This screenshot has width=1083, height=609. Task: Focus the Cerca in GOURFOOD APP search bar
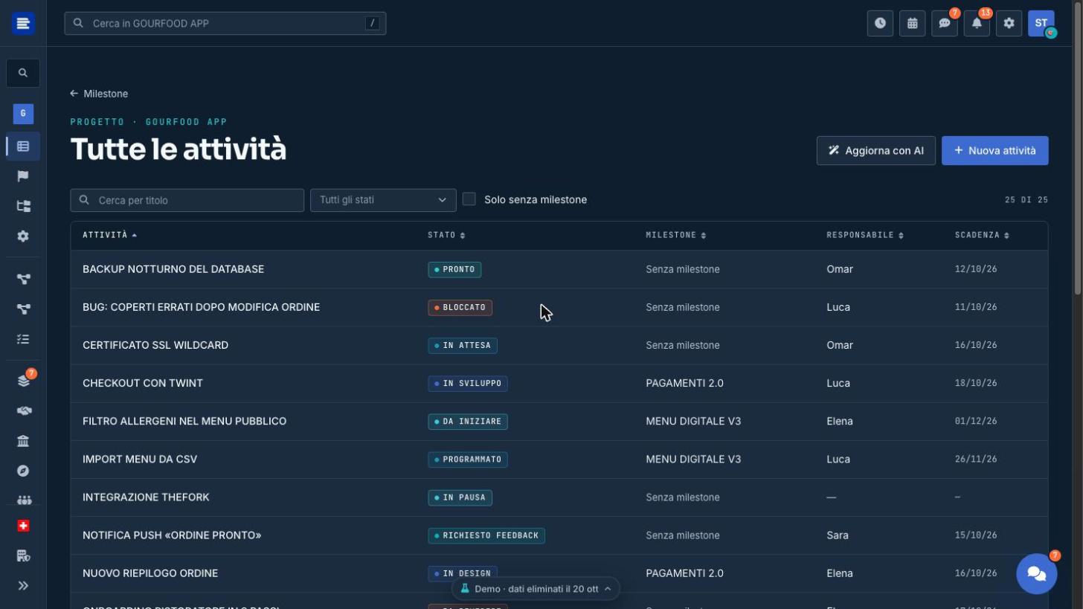point(225,23)
